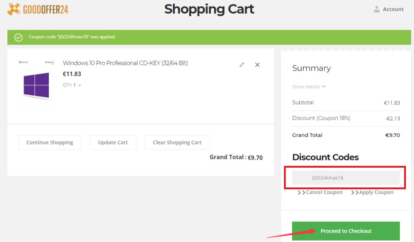Image resolution: width=414 pixels, height=242 pixels.
Task: Click the coupon applied message text
Action: pos(72,37)
